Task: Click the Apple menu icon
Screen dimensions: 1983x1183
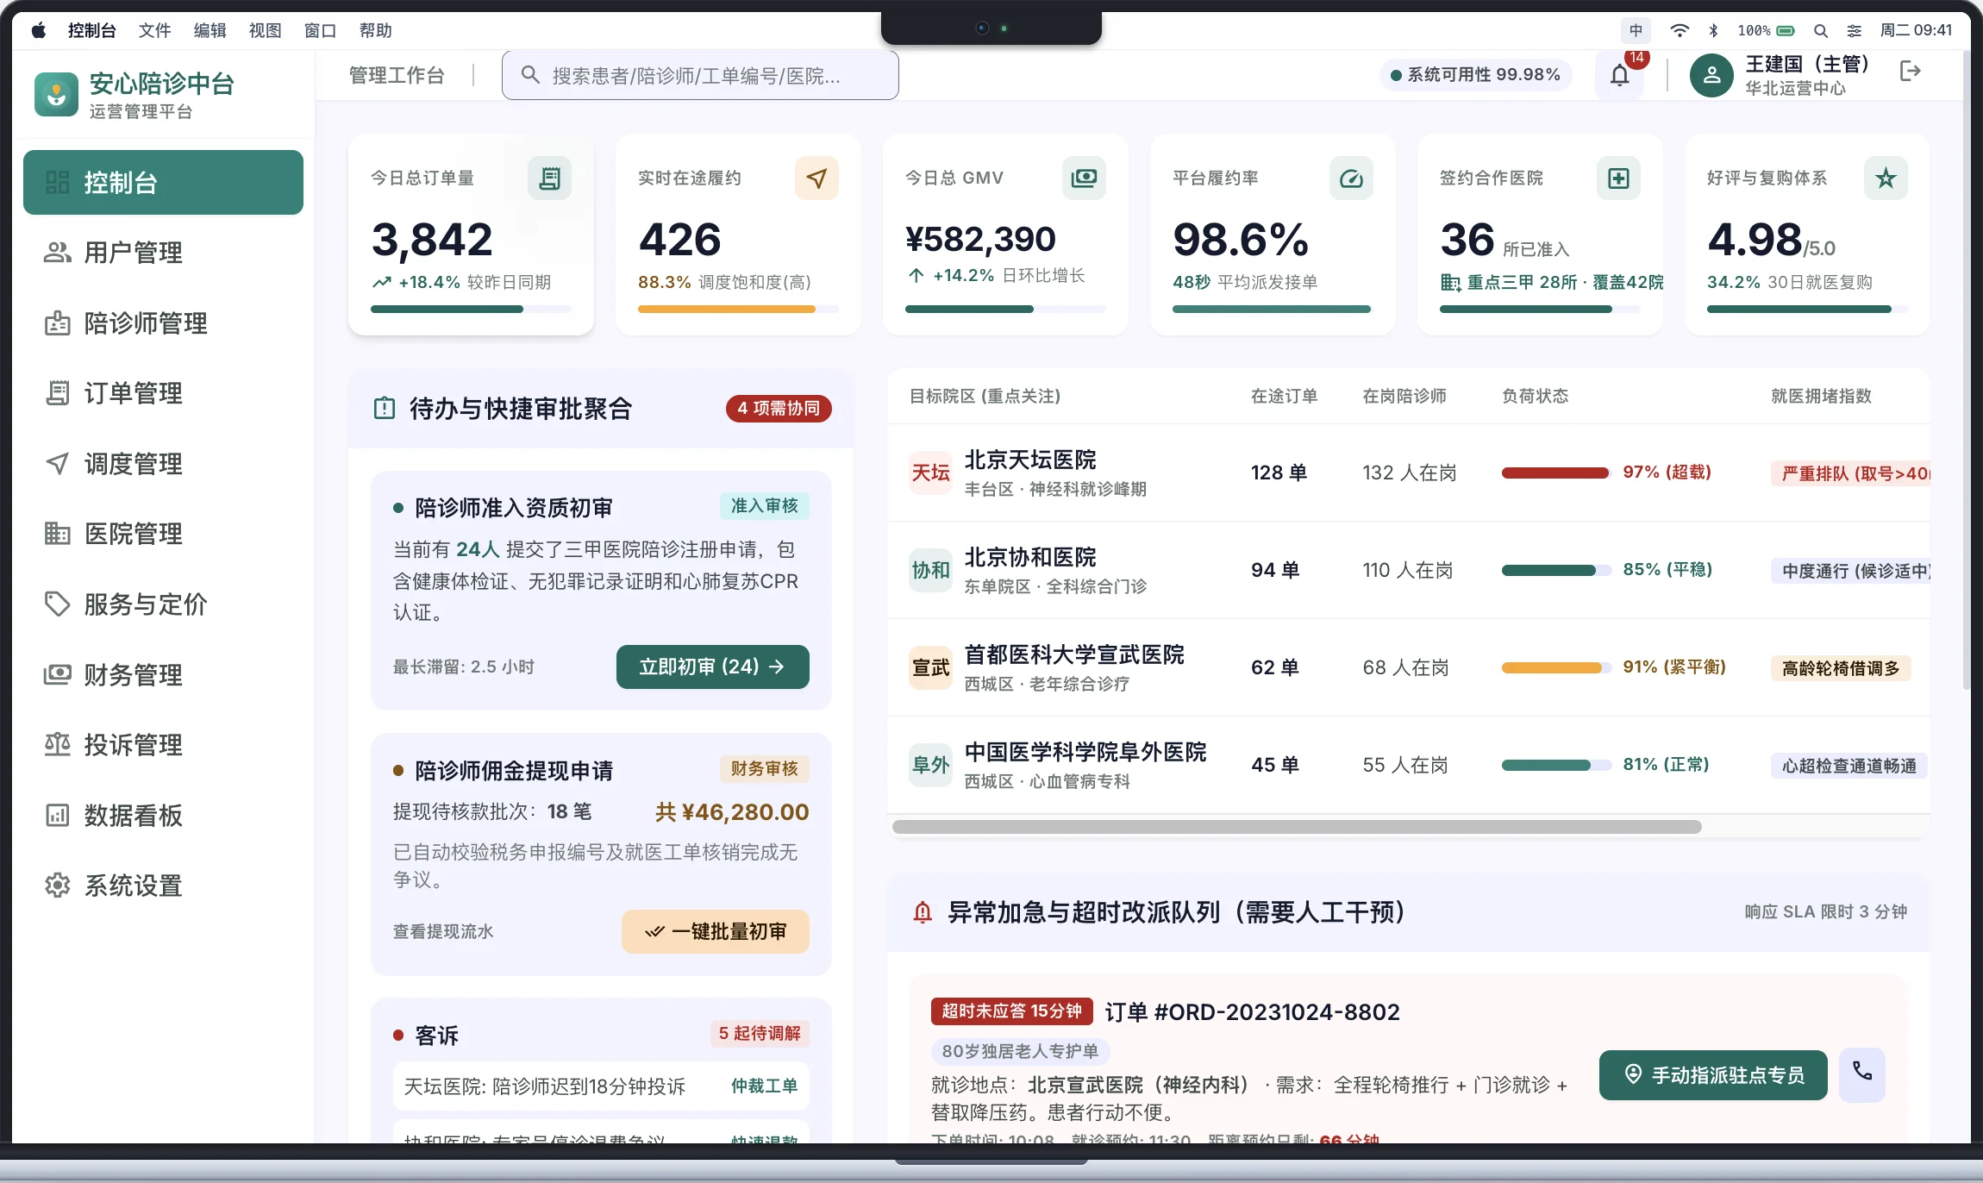Action: pos(38,30)
